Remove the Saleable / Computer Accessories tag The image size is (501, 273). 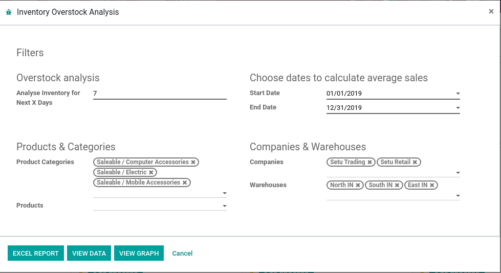[x=193, y=162]
